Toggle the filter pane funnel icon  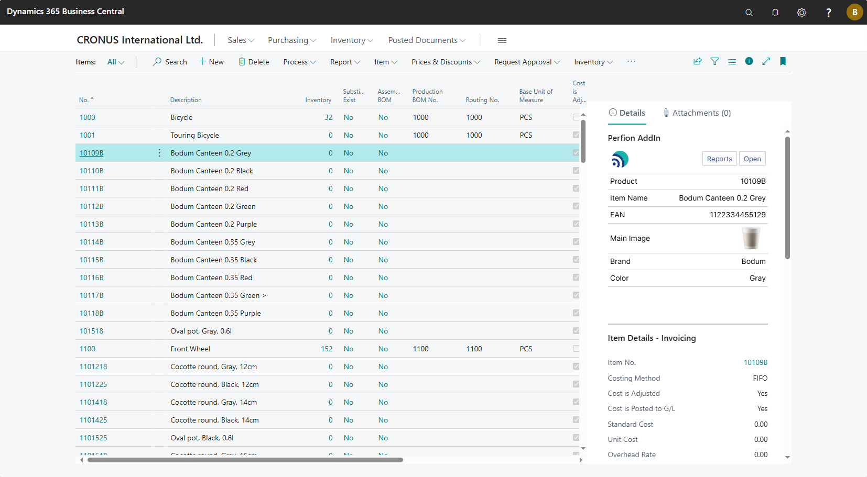pyautogui.click(x=714, y=61)
